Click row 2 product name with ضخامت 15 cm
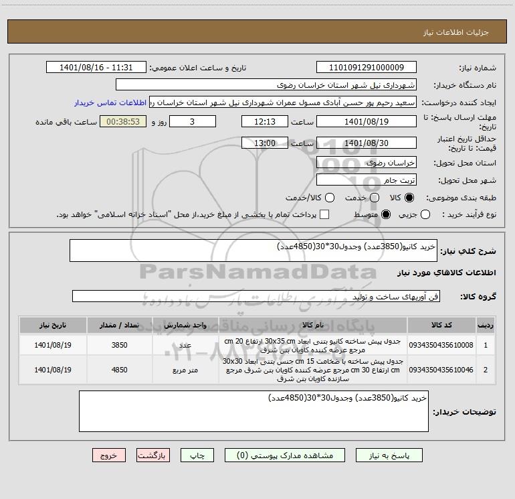Screen dimensions: 515x499 pyautogui.click(x=313, y=370)
